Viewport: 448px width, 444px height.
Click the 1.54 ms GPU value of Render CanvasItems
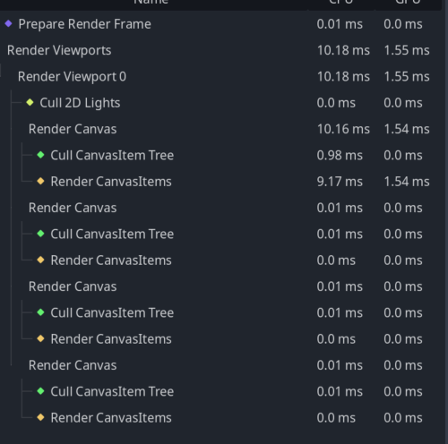[x=407, y=182]
